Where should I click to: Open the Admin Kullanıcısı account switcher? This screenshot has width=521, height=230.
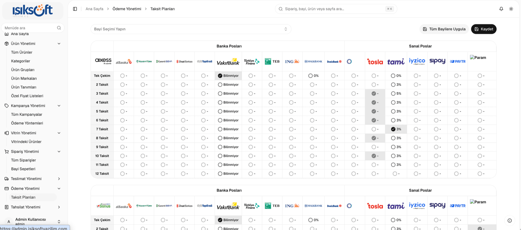pos(59,222)
